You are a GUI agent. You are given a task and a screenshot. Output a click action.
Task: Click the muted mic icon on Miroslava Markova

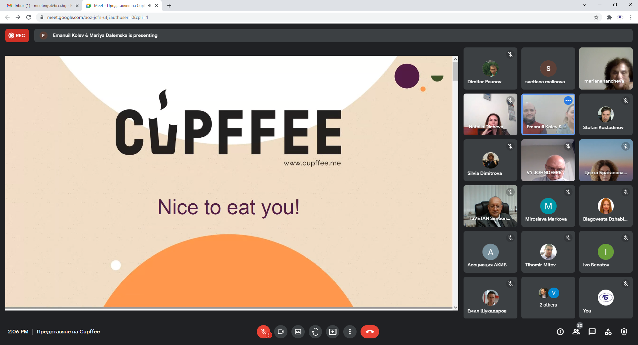tap(568, 192)
